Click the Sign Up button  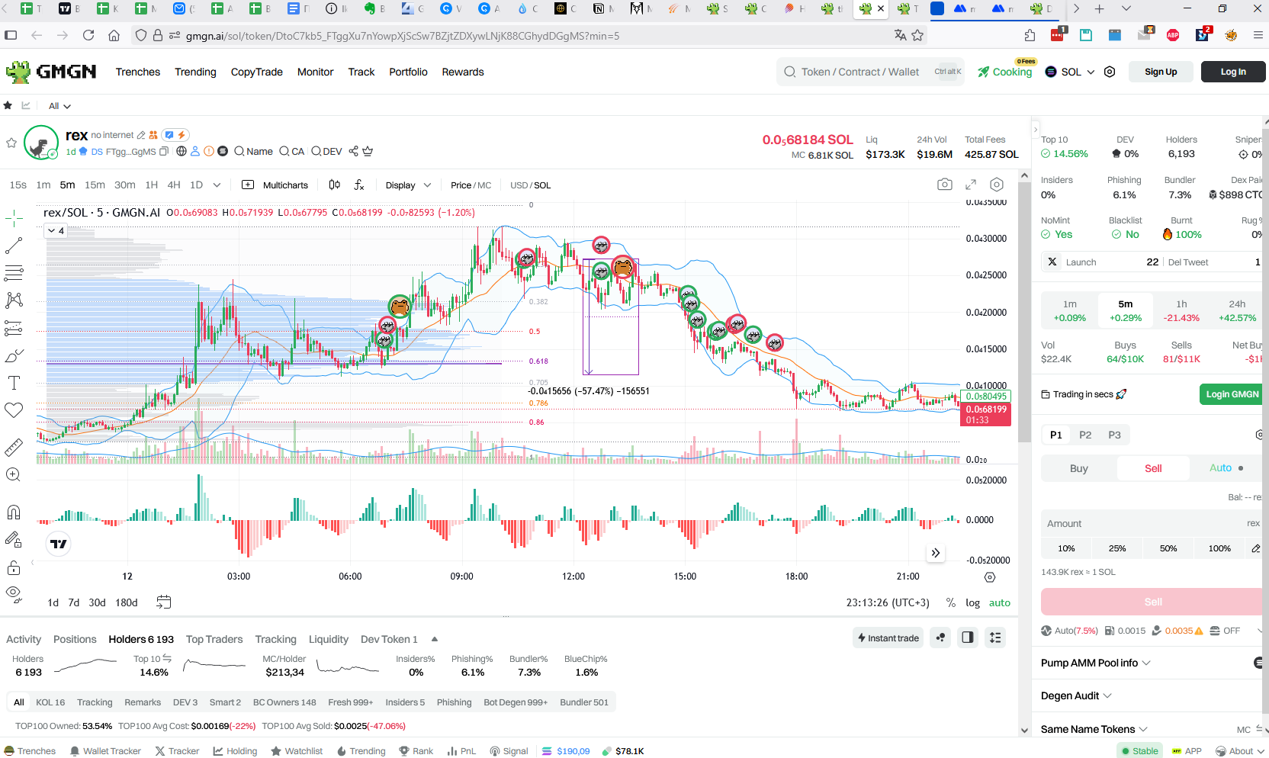tap(1161, 72)
